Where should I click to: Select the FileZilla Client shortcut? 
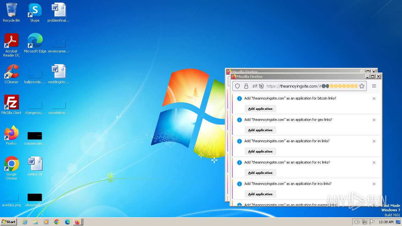click(11, 105)
